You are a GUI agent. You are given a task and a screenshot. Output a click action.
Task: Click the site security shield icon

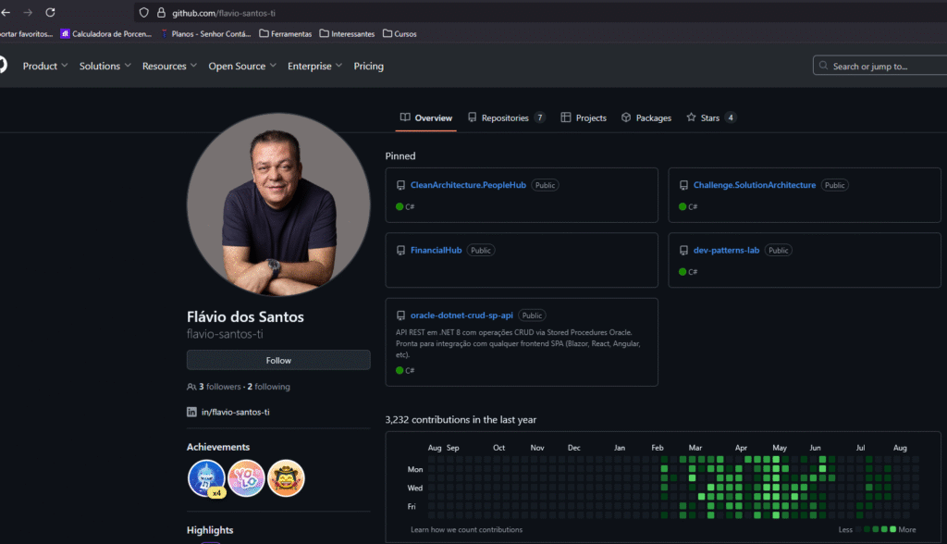point(143,13)
